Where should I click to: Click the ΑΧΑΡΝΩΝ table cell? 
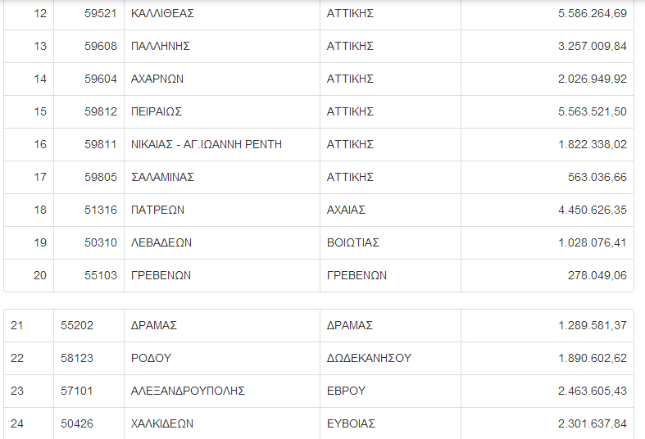[157, 79]
